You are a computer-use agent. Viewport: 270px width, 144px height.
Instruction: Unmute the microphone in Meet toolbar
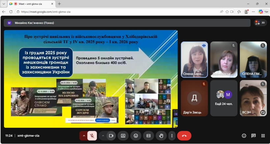92,136
